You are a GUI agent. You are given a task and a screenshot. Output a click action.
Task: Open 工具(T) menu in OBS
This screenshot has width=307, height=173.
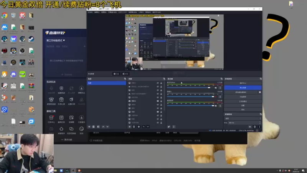[x=141, y=12]
